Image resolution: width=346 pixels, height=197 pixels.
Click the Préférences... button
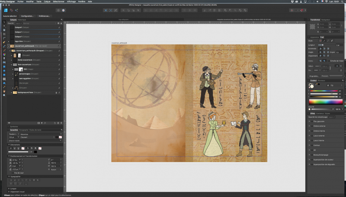tap(44, 16)
